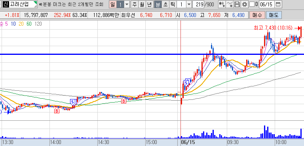The width and height of the screenshot is (304, 146).
Task: Click the 매수 buy button
Action: pos(257,15)
